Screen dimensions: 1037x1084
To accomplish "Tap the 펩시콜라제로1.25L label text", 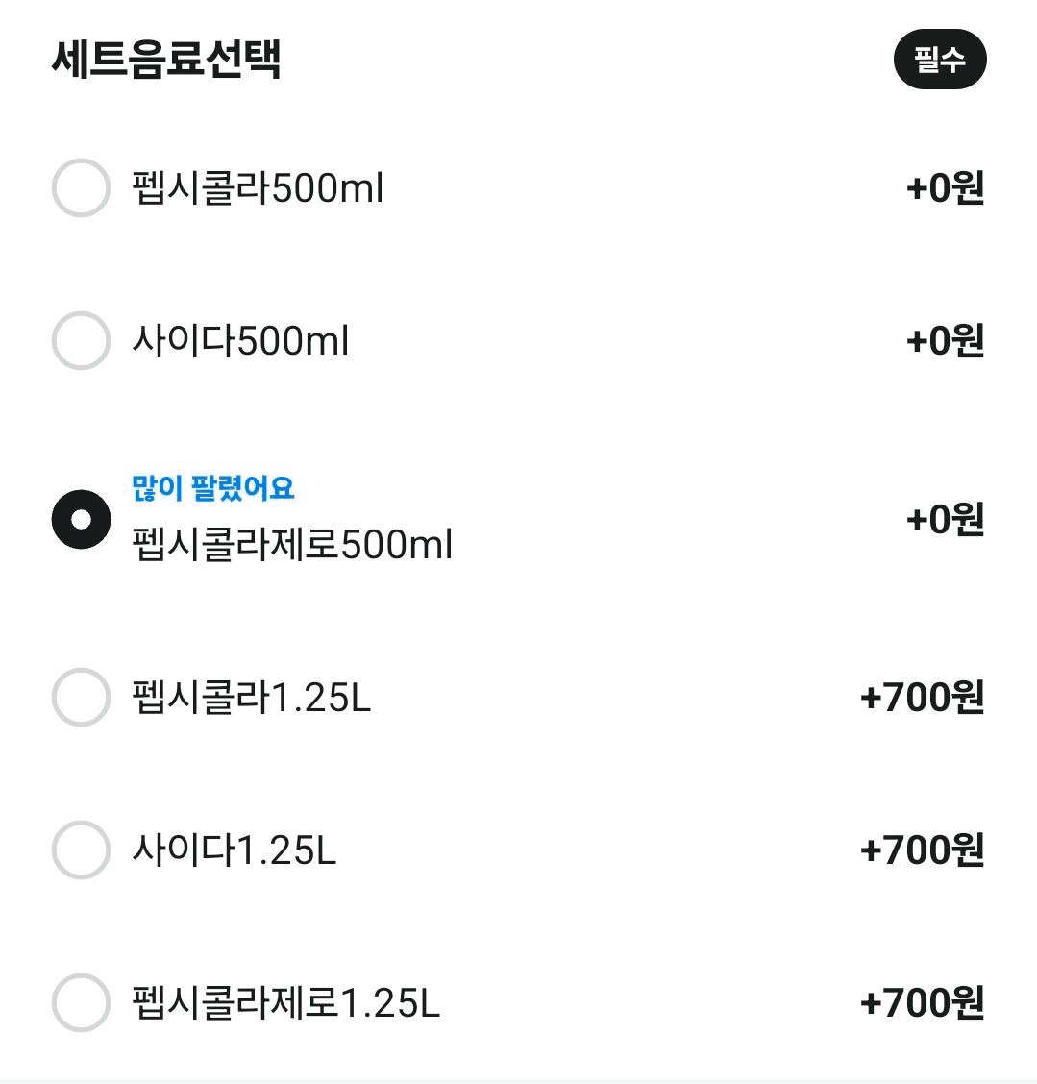I will click(x=285, y=1003).
